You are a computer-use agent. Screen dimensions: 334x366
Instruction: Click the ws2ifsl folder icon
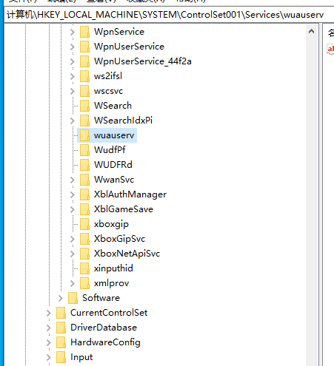pos(84,76)
